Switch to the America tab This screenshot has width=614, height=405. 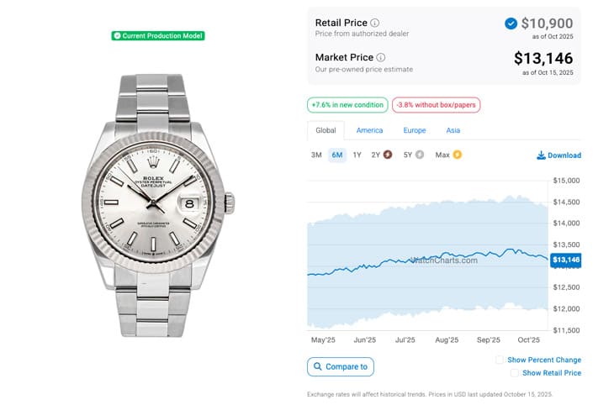[x=369, y=130]
